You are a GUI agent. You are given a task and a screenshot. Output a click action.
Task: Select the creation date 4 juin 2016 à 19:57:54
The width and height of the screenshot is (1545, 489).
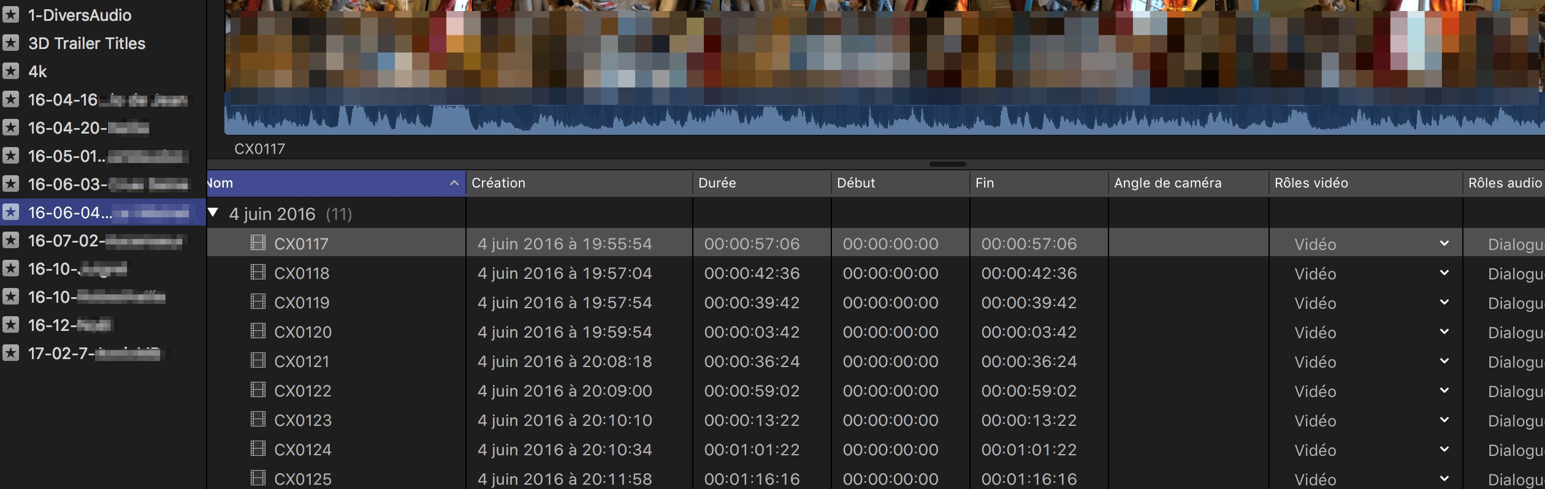tap(565, 303)
